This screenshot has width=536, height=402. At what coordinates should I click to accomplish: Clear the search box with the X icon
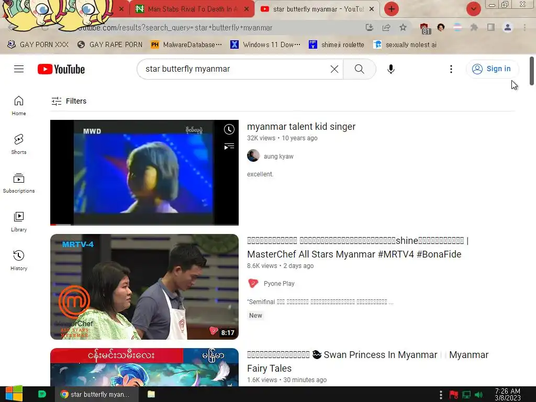click(334, 69)
